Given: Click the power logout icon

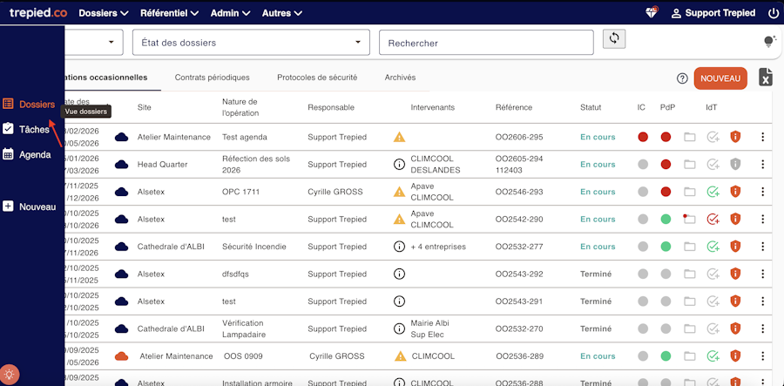Looking at the screenshot, I should pos(773,13).
